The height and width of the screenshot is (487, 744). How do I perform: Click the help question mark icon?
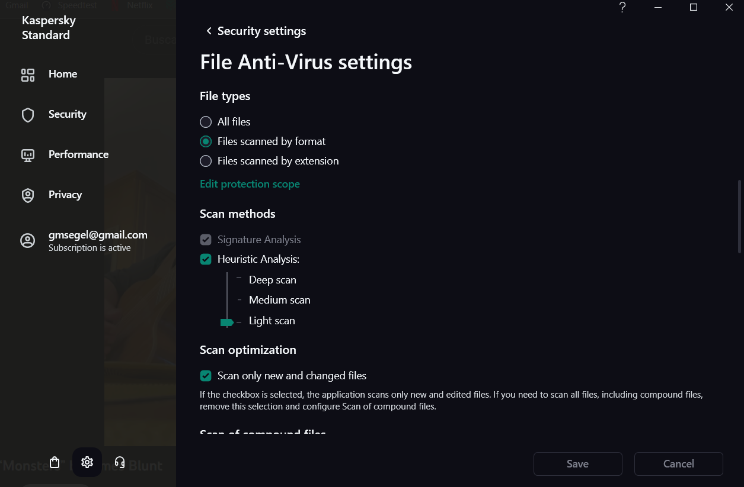(622, 8)
